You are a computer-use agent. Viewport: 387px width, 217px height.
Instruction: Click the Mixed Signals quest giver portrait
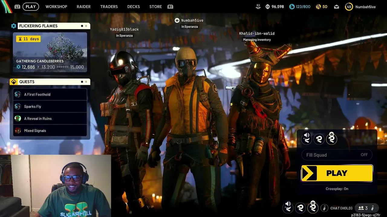tap(18, 131)
